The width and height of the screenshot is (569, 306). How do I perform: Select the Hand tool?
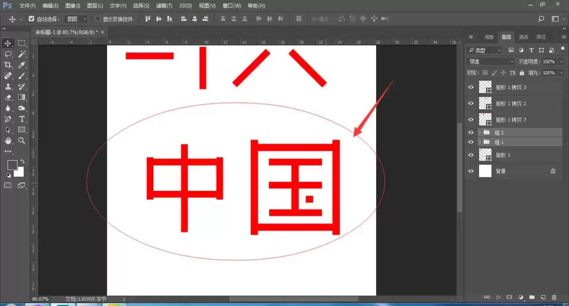click(7, 140)
